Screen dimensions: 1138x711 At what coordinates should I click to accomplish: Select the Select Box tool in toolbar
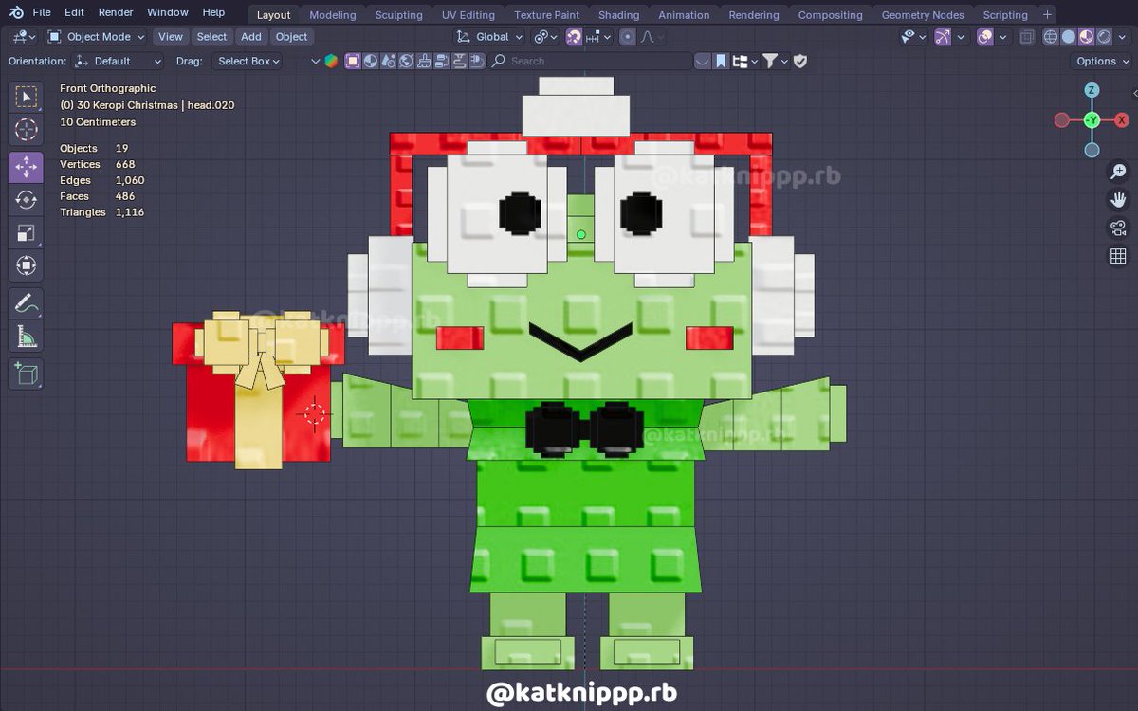[26, 98]
